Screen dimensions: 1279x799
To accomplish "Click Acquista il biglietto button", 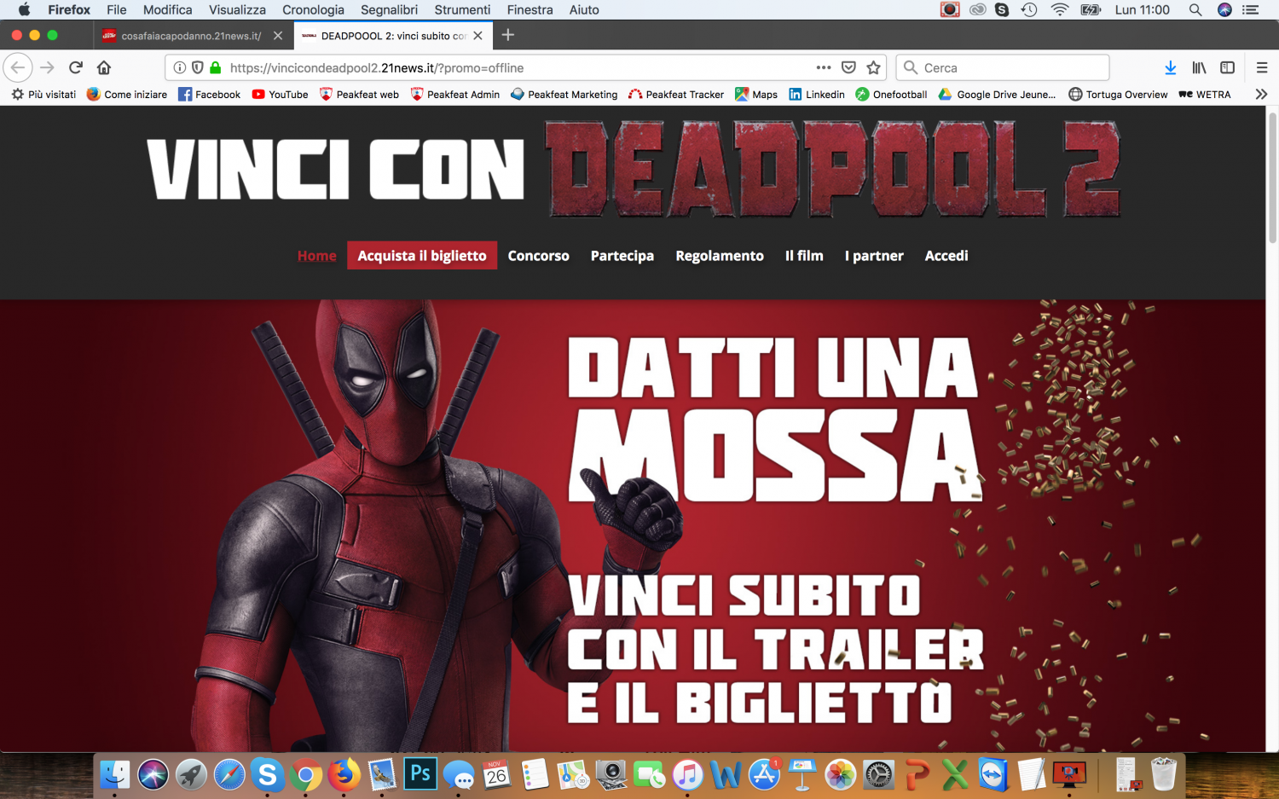I will click(x=422, y=256).
